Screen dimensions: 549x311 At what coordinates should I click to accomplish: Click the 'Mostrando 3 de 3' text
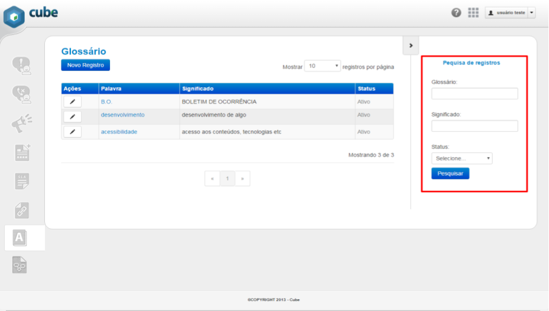click(371, 155)
